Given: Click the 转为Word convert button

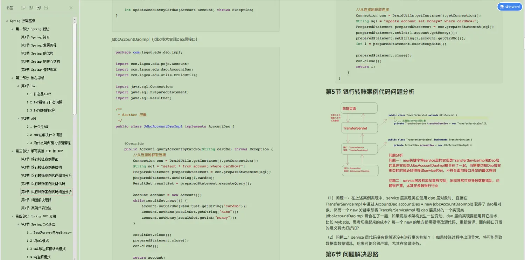Looking at the screenshot, I should tap(510, 7).
